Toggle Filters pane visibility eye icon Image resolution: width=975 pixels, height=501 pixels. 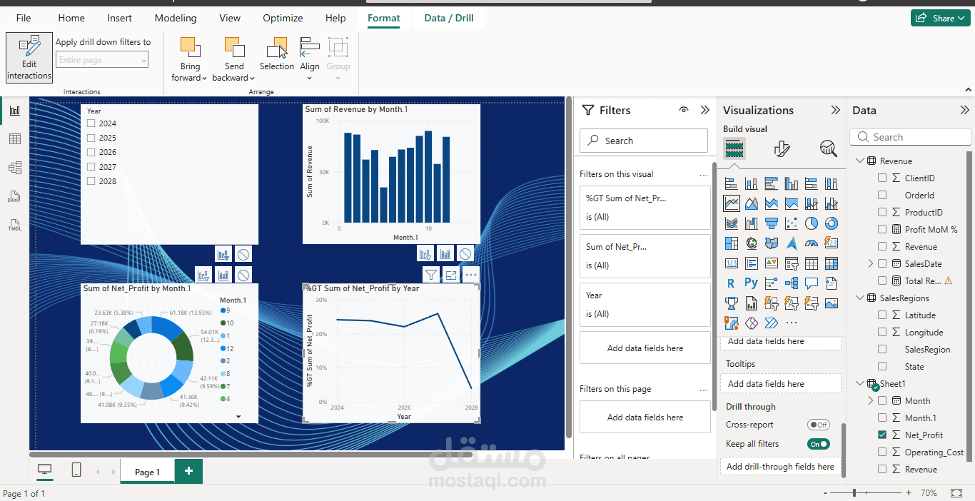pos(684,110)
